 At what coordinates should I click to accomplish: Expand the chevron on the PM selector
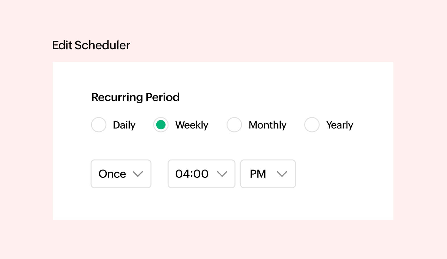(x=282, y=174)
